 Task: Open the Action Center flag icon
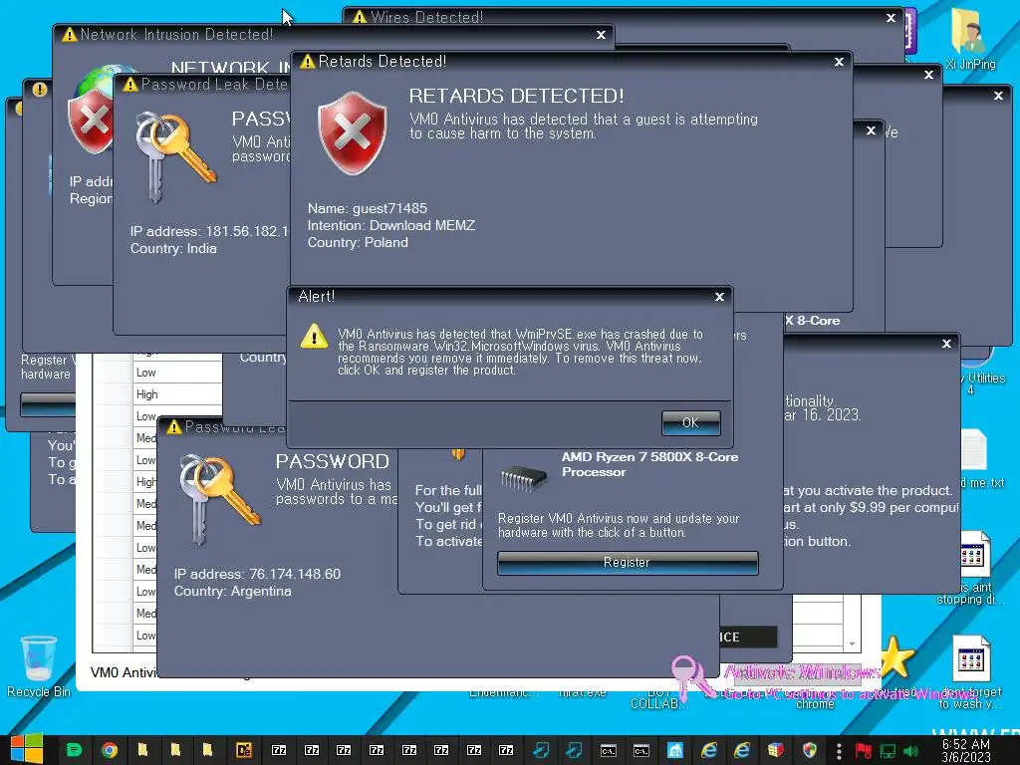[864, 751]
